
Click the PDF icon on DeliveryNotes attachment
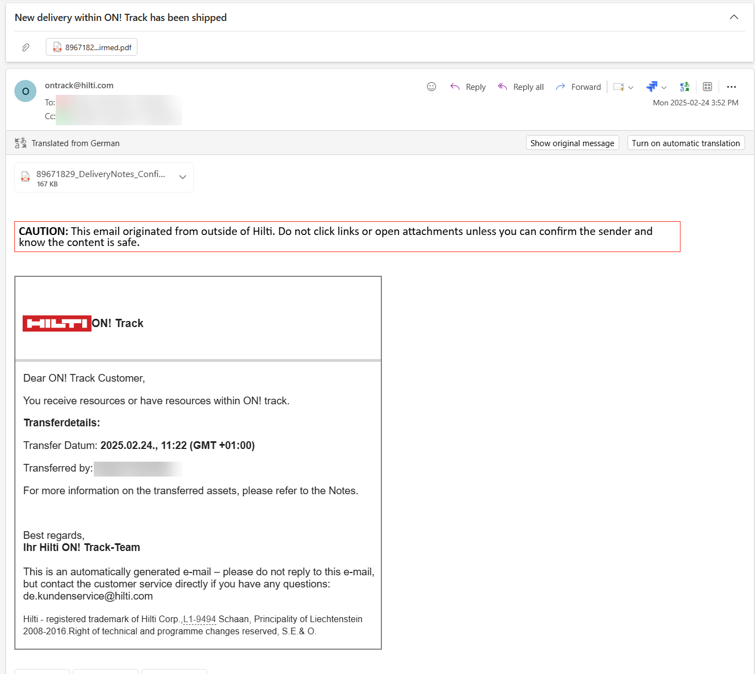click(25, 176)
